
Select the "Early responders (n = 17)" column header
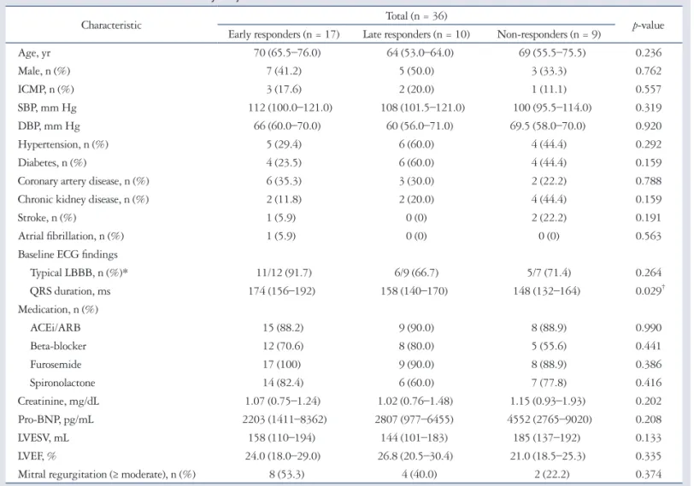click(x=284, y=34)
